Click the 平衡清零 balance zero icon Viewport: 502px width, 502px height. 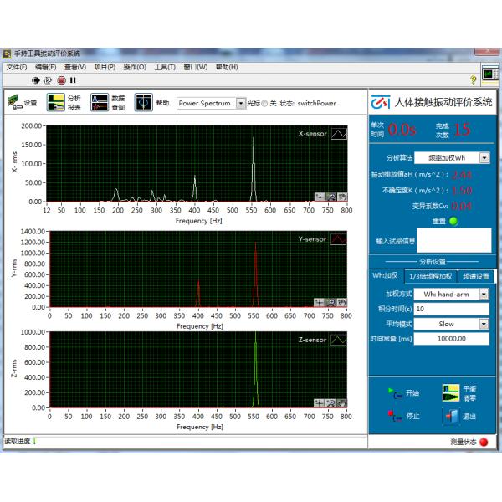tap(451, 392)
